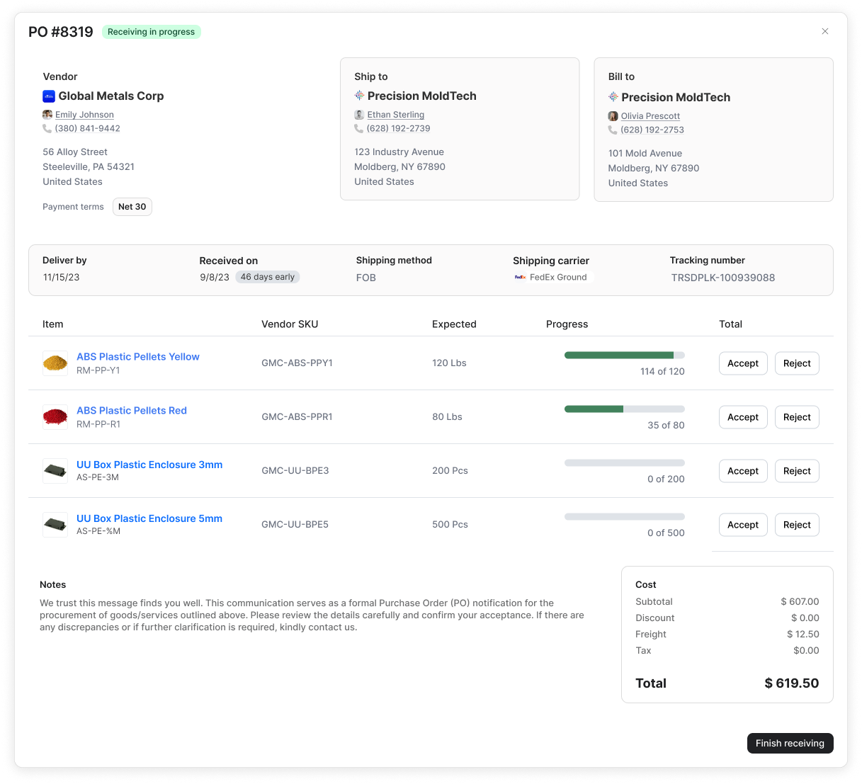The image size is (862, 784).
Task: Open the UU Box Plastic Enclosure 3mm link
Action: (x=149, y=465)
